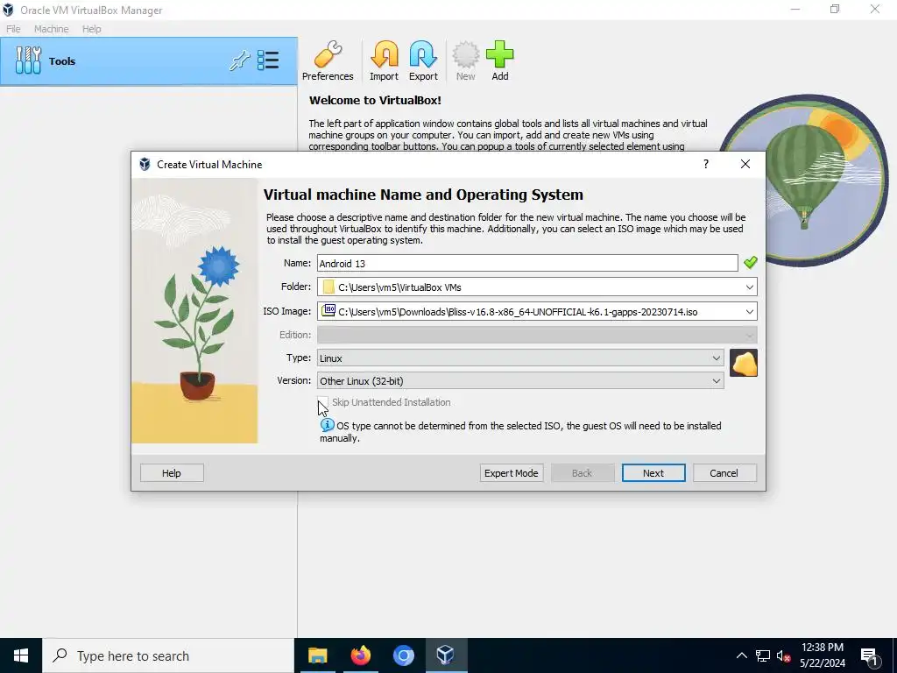This screenshot has width=897, height=673.
Task: Click the pin icon beside Tools
Action: 239,60
